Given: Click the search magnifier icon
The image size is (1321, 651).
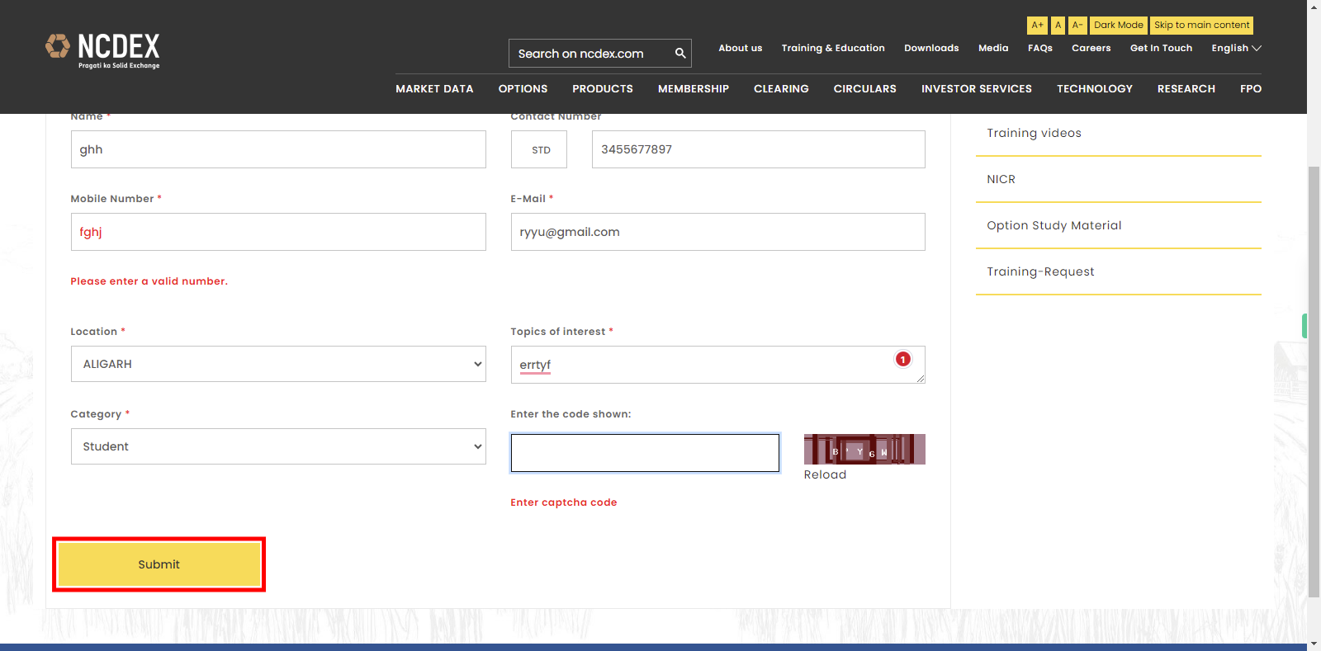Looking at the screenshot, I should pyautogui.click(x=680, y=54).
